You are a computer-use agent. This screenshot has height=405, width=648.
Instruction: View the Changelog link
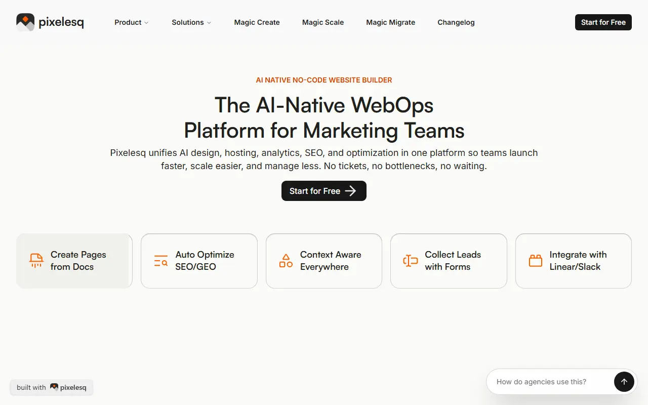point(456,22)
